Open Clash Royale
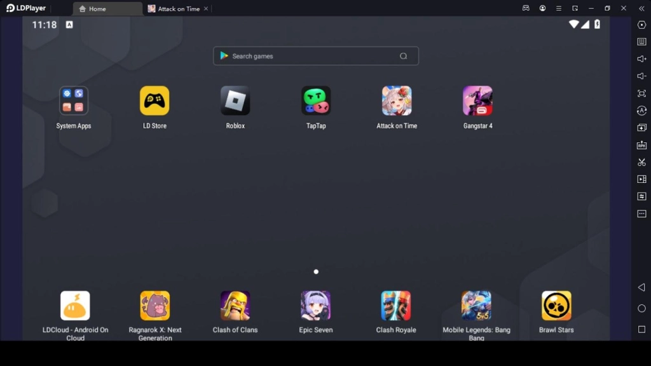The height and width of the screenshot is (366, 651). click(395, 306)
